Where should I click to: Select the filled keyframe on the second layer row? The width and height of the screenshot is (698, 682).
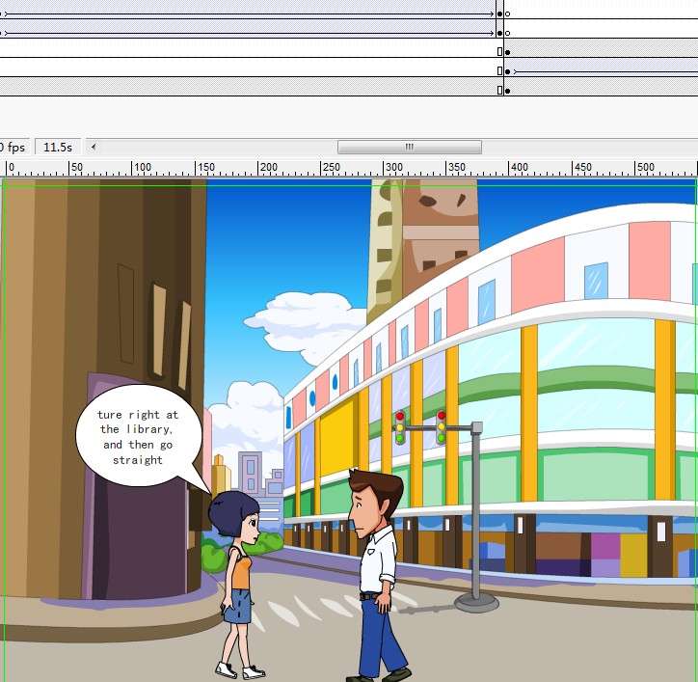[499, 33]
